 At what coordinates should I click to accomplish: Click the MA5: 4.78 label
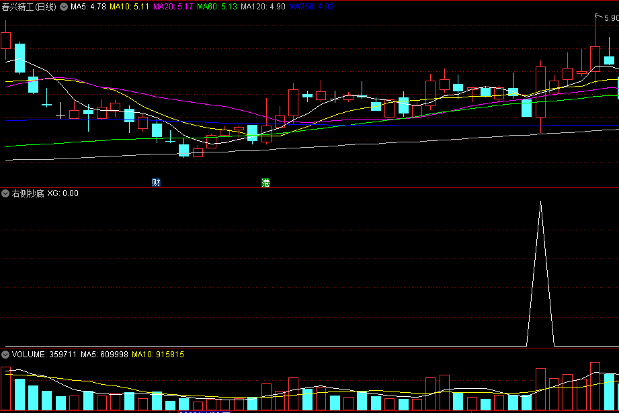88,7
